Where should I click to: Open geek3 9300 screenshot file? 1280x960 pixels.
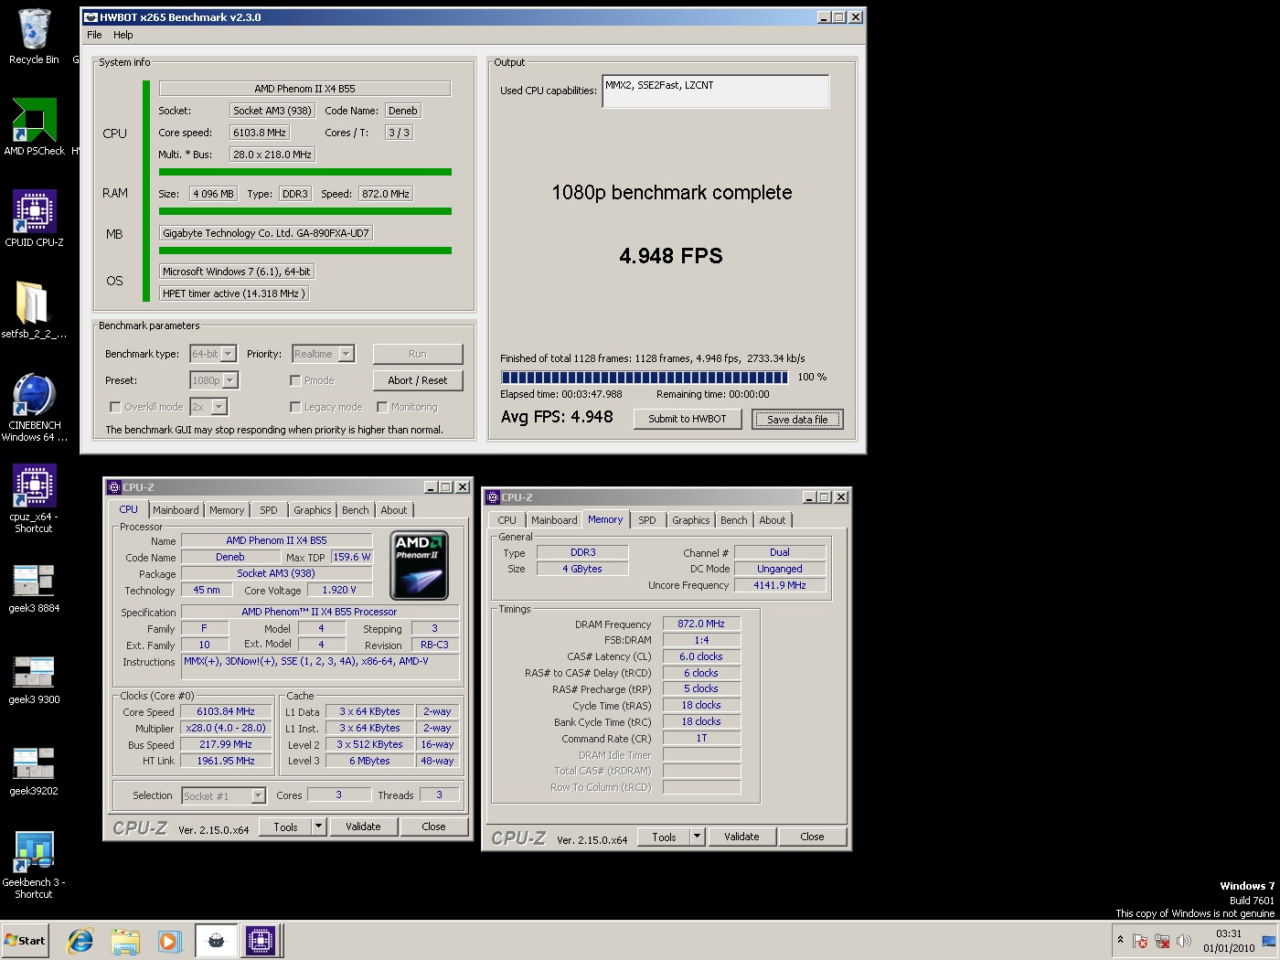coord(34,679)
